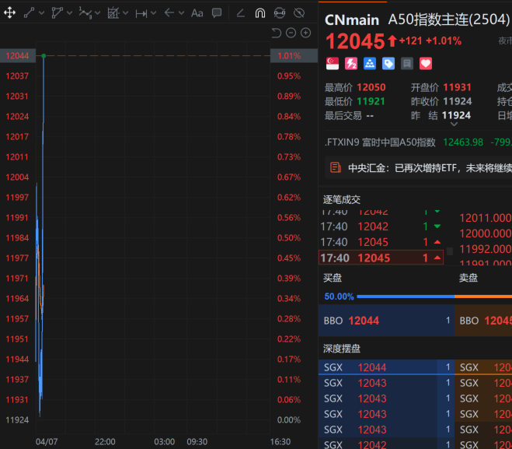Click the blue pyramid depth icon
512x449 pixels.
pos(370,64)
